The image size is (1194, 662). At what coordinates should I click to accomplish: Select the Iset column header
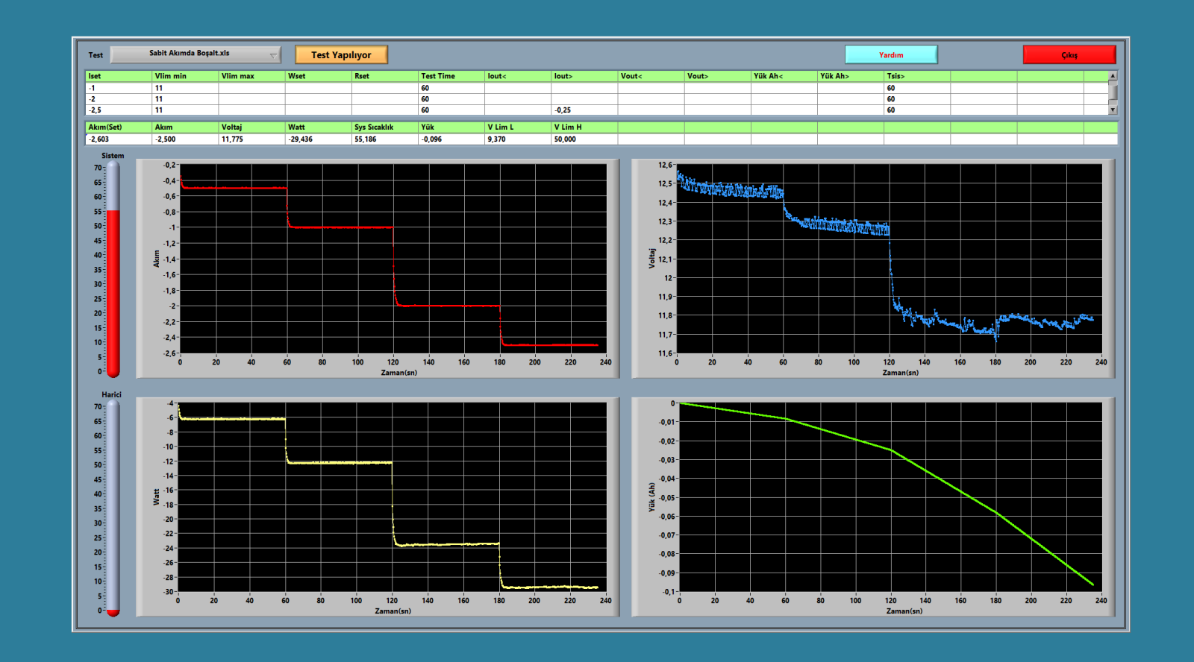click(118, 76)
